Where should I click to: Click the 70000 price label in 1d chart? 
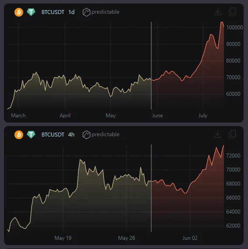point(233,77)
